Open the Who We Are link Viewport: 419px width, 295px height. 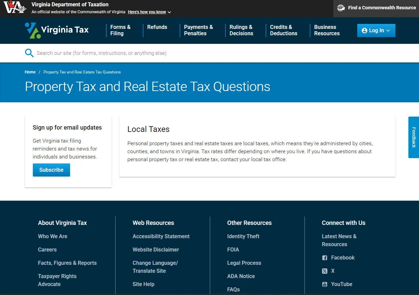(x=52, y=236)
